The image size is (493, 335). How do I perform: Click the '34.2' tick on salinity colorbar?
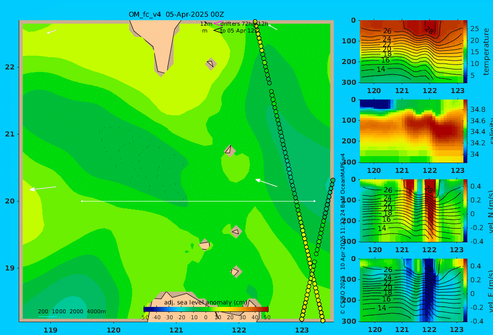point(478,143)
